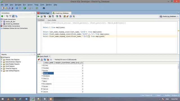This screenshot has height=101, width=180.
Task: Run Statement with the green play icon
Action: [x=39, y=16]
